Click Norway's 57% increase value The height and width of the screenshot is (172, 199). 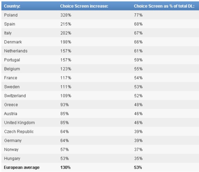[x=65, y=150]
